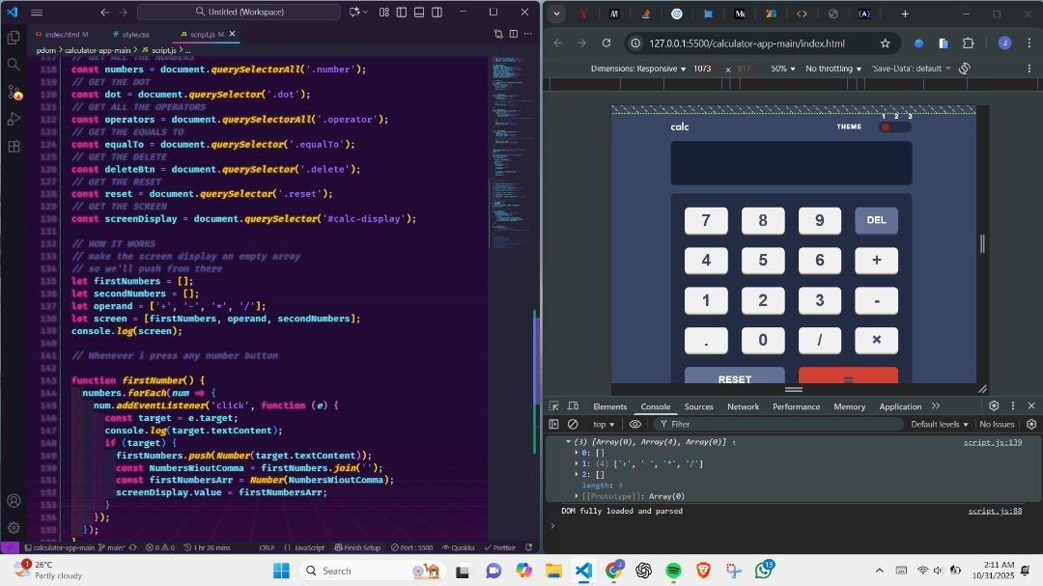The height and width of the screenshot is (586, 1043).
Task: Click the DevTools inspect element icon
Action: click(553, 405)
